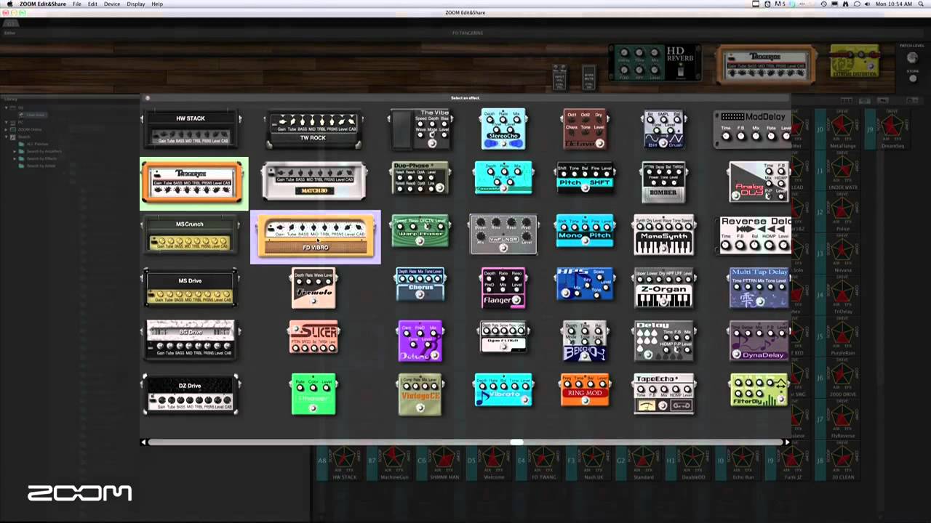The height and width of the screenshot is (523, 931).
Task: Click the Store button
Action: coord(913,78)
